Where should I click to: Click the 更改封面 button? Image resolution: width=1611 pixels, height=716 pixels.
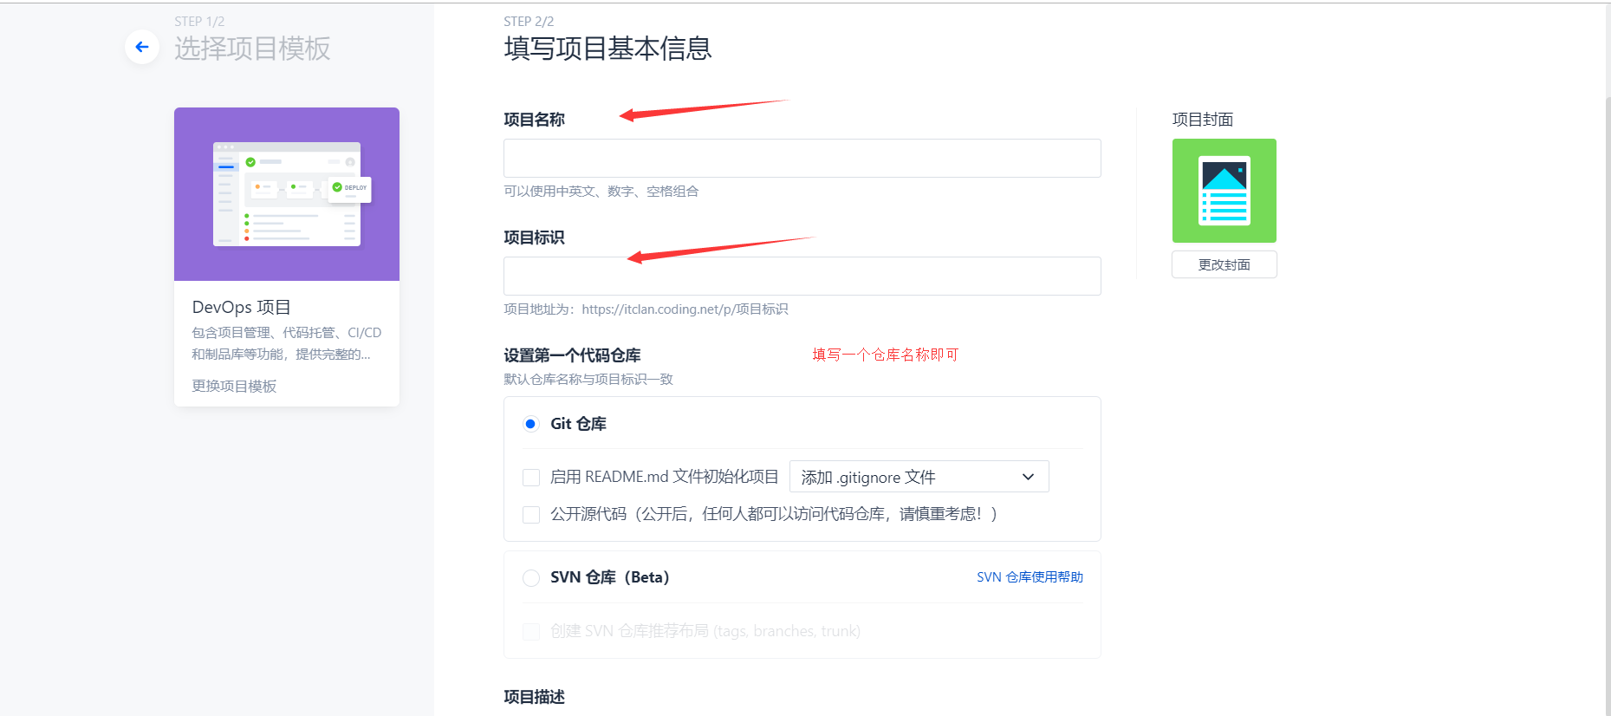click(1224, 264)
